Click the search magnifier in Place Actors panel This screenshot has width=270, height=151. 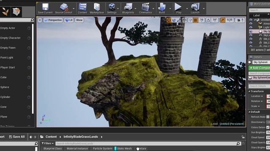click(32, 20)
